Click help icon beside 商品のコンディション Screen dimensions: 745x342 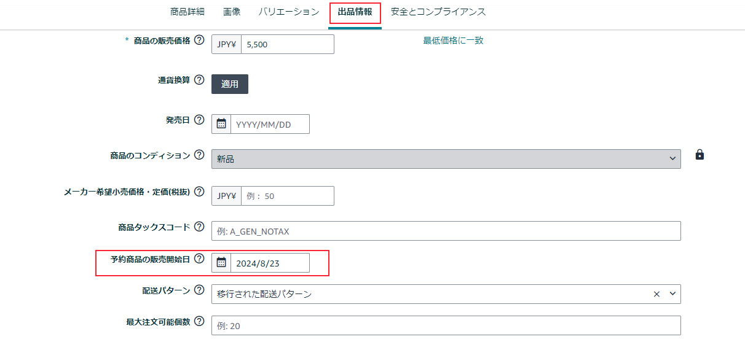click(x=199, y=155)
